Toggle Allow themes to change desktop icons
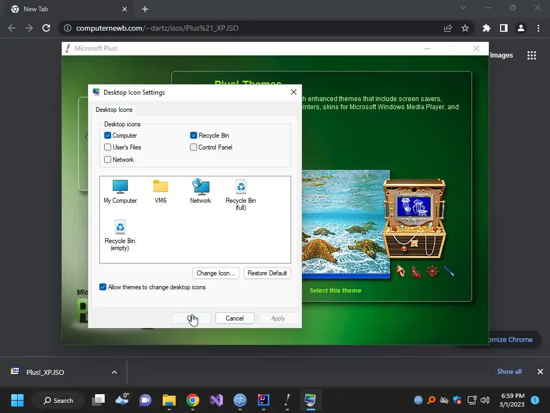Image resolution: width=550 pixels, height=413 pixels. pos(103,287)
